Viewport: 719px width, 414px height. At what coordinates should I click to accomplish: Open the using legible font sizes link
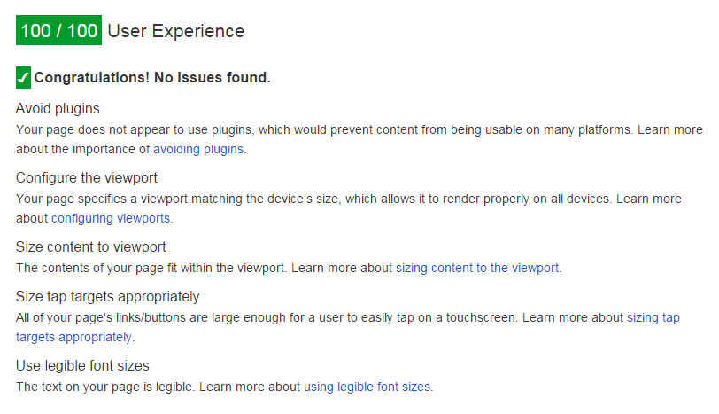click(367, 387)
